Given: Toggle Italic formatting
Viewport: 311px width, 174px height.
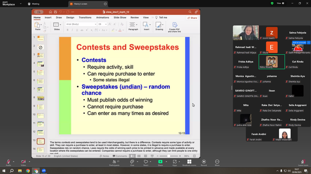Looking at the screenshot, I should (72, 30).
